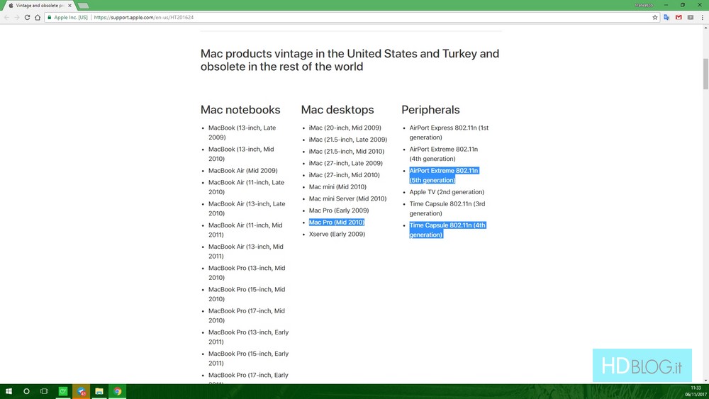The image size is (709, 399).
Task: Minimize the Chrome window
Action: pos(666,5)
